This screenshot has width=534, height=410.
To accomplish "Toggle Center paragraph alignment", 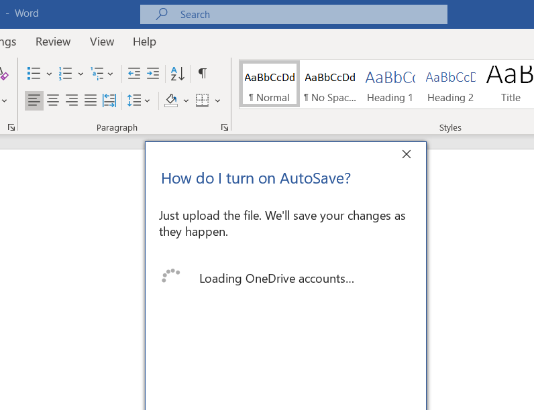I will pos(53,100).
